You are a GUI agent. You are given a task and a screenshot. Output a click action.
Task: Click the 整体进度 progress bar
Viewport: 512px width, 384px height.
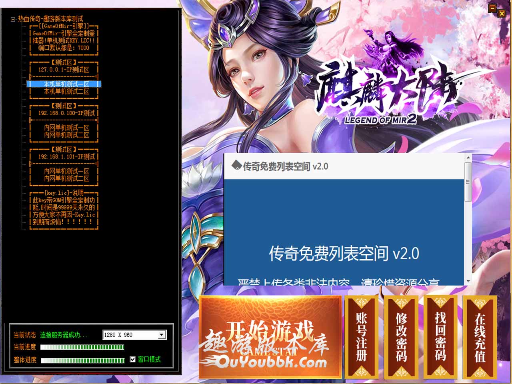pos(82,360)
